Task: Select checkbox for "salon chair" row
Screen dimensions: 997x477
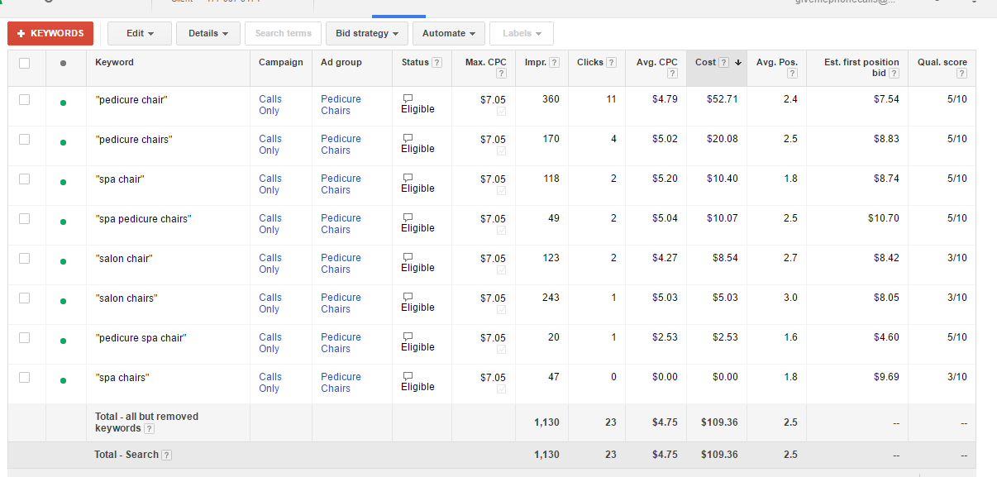Action: pos(24,258)
